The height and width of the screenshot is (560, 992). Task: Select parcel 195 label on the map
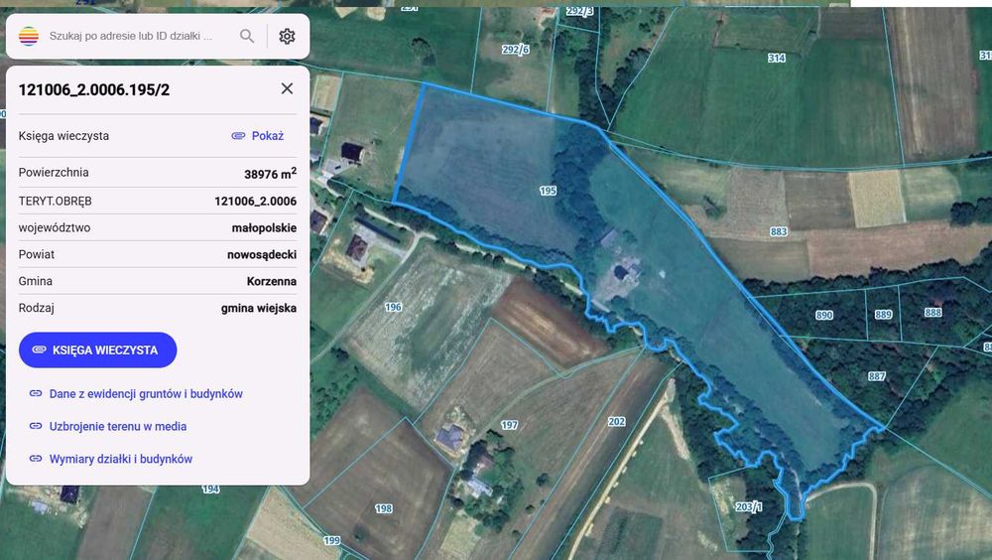pyautogui.click(x=548, y=191)
